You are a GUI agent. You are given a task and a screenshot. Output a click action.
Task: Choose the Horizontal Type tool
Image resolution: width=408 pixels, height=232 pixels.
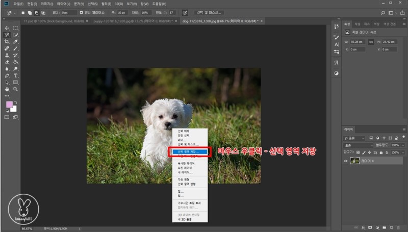[16, 75]
